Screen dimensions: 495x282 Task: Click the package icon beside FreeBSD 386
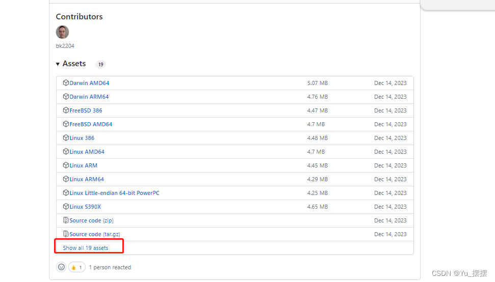pos(66,110)
